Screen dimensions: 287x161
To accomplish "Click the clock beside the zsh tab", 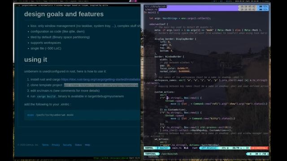I will point(248,7).
